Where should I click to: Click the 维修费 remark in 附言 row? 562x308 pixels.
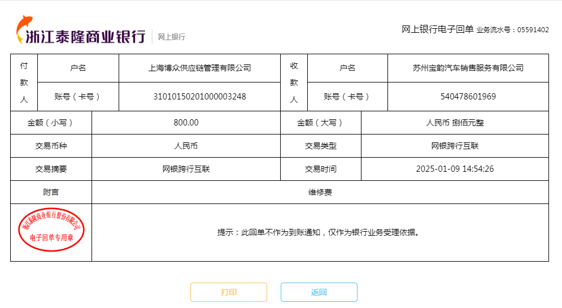[320, 192]
